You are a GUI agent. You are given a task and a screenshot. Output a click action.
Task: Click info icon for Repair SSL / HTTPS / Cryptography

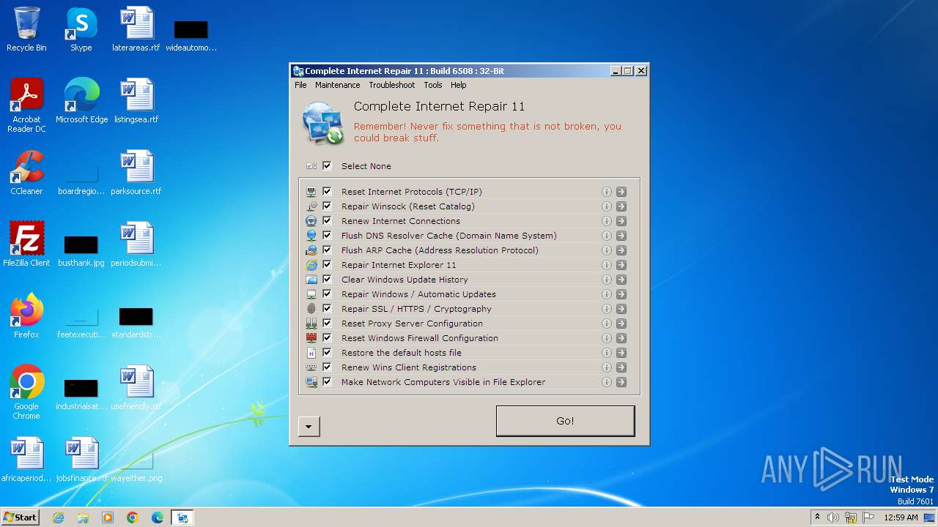click(606, 309)
